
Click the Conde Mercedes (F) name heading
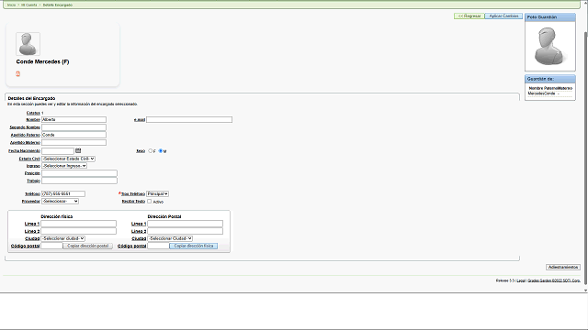(42, 61)
